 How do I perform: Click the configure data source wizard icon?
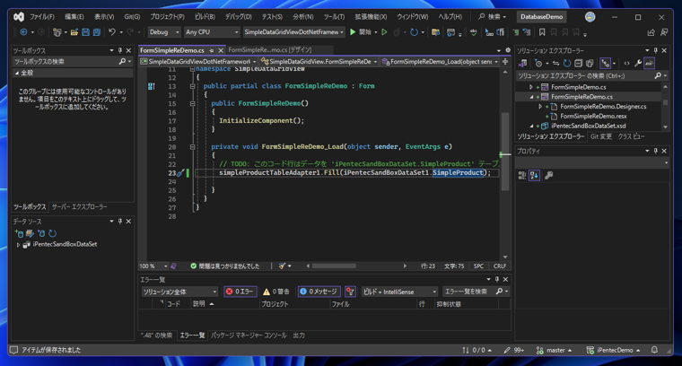pos(41,233)
